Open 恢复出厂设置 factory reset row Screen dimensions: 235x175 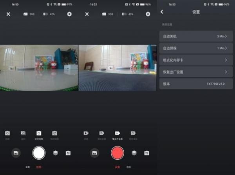click(x=196, y=72)
